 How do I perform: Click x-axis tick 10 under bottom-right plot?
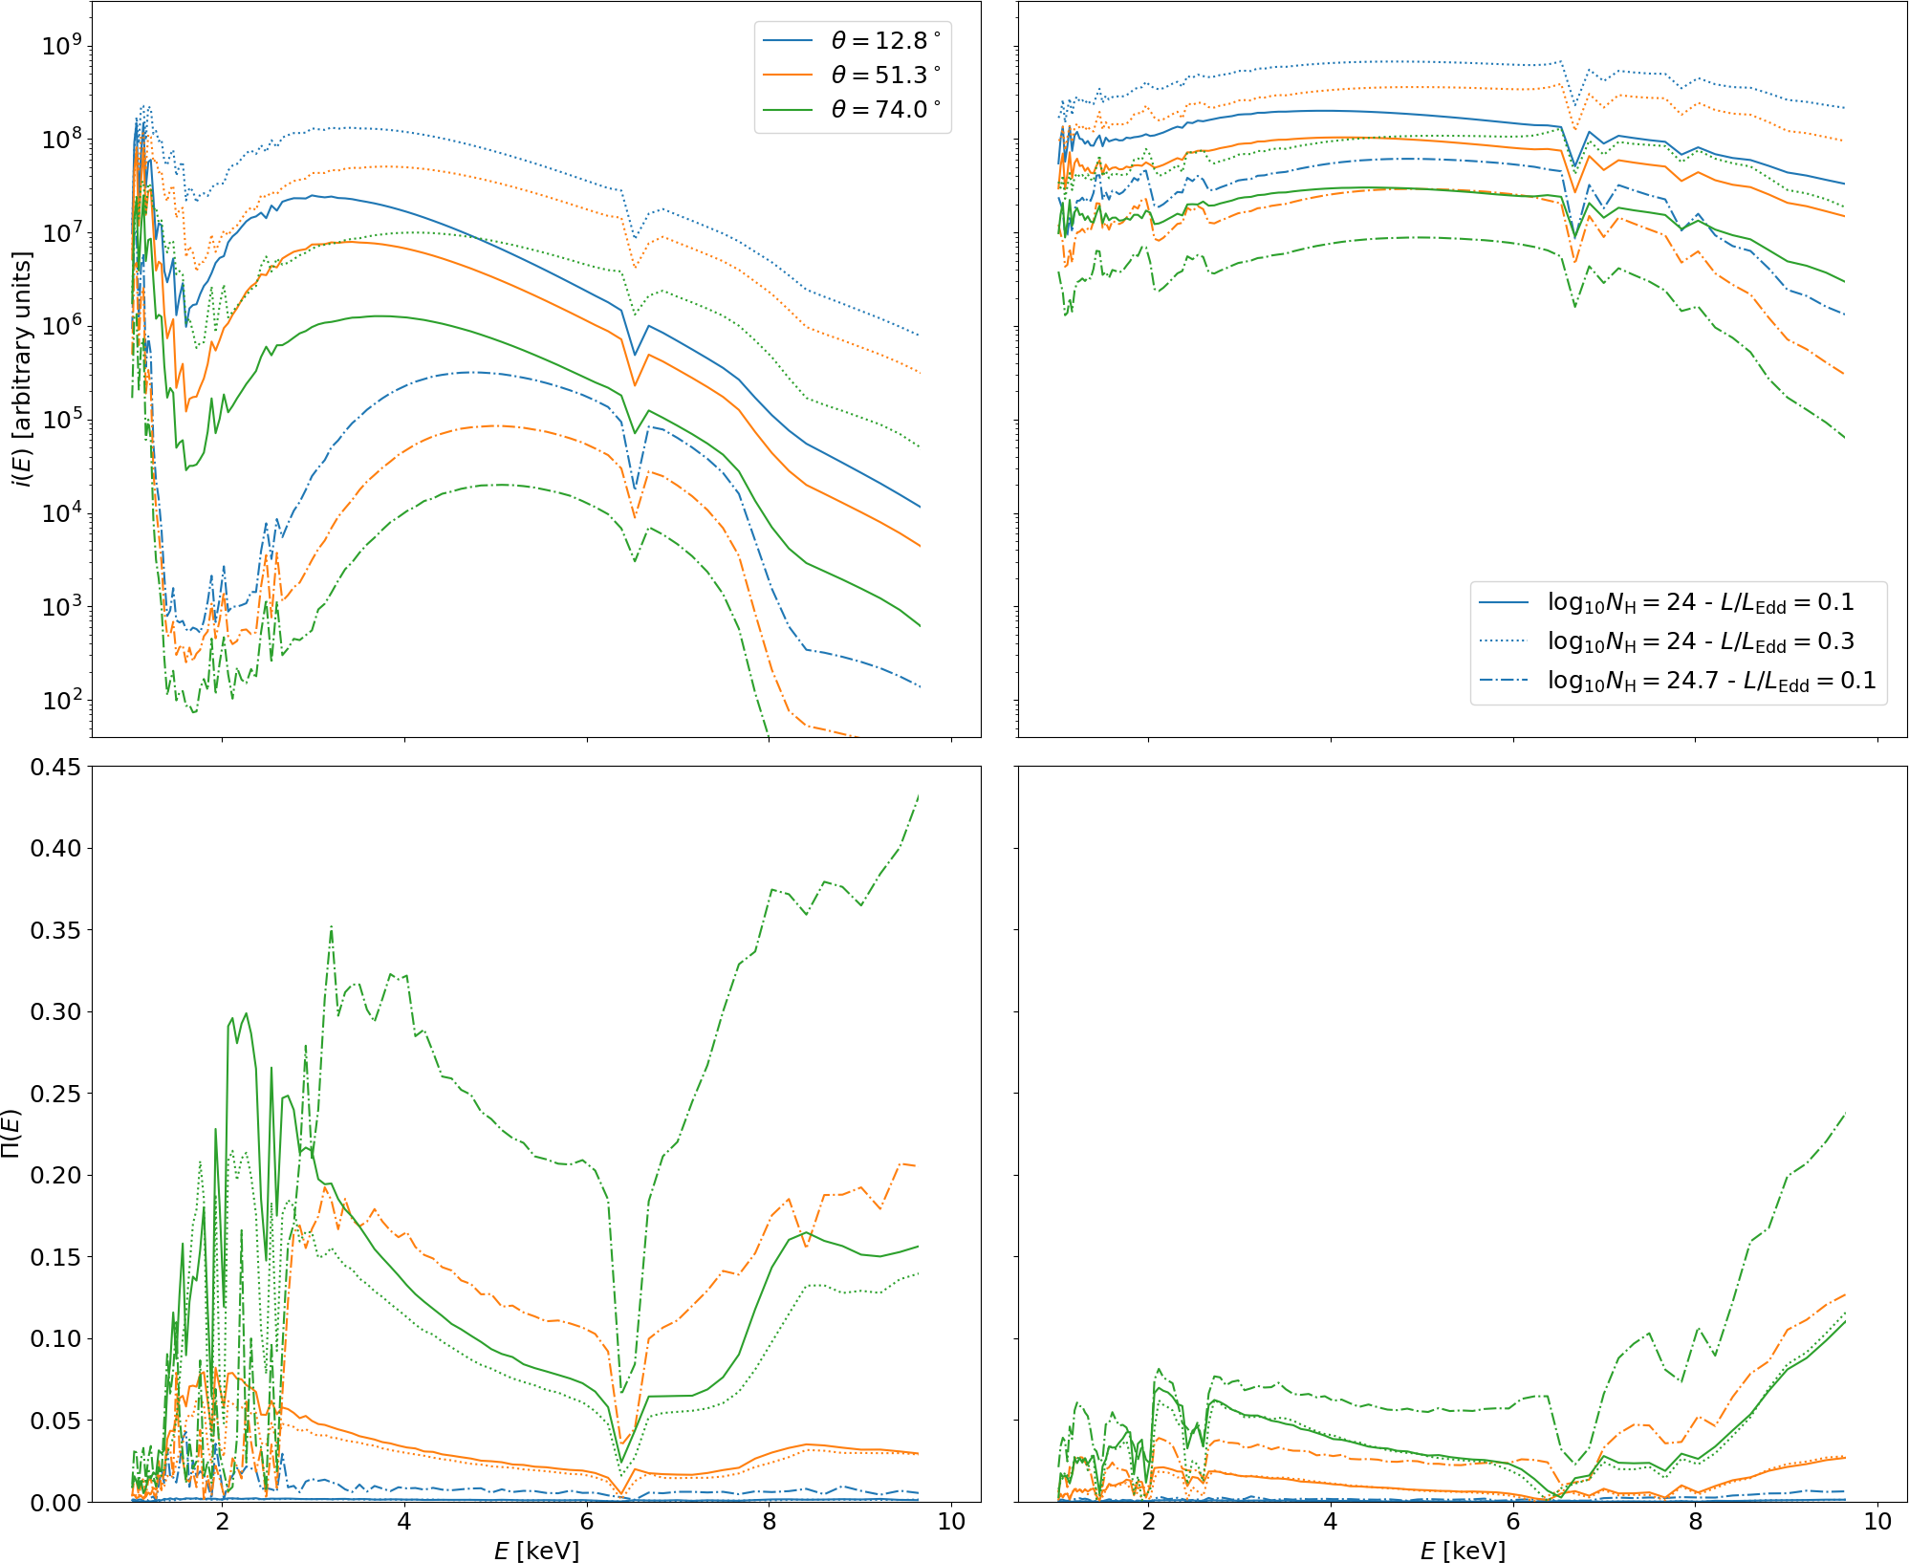click(x=1877, y=1521)
